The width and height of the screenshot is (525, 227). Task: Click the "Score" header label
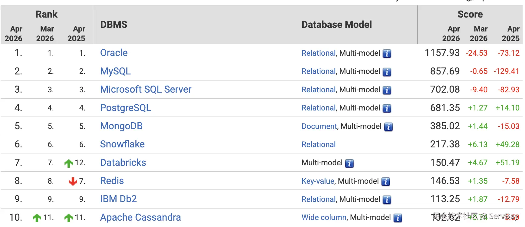point(470,14)
